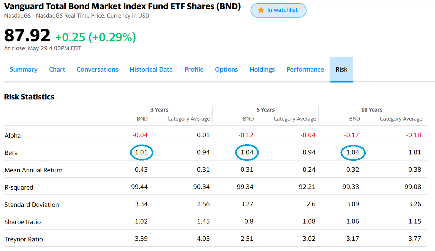Click the Mean Annual Return row label
This screenshot has height=251, width=435.
(34, 170)
